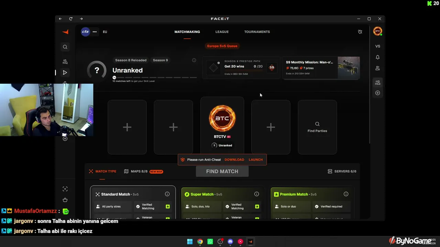Click the 'All party sizes' text
This screenshot has width=440, height=247.
coord(111,207)
